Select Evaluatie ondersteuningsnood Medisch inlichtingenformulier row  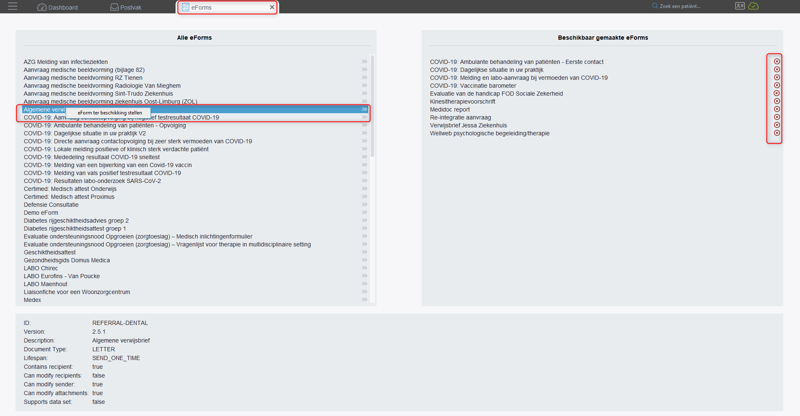(x=196, y=236)
